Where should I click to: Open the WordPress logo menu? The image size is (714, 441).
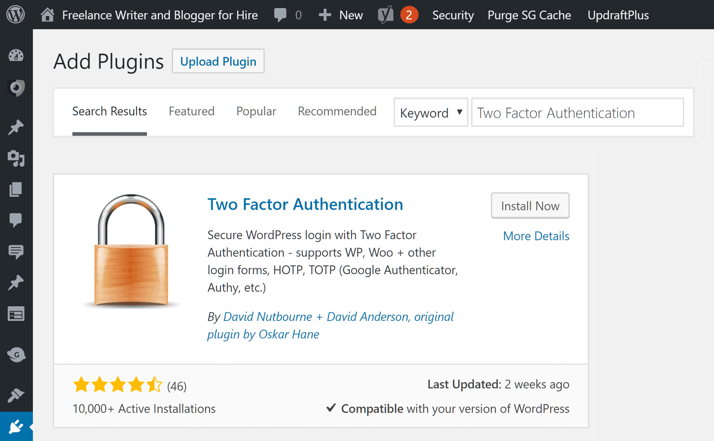click(16, 15)
